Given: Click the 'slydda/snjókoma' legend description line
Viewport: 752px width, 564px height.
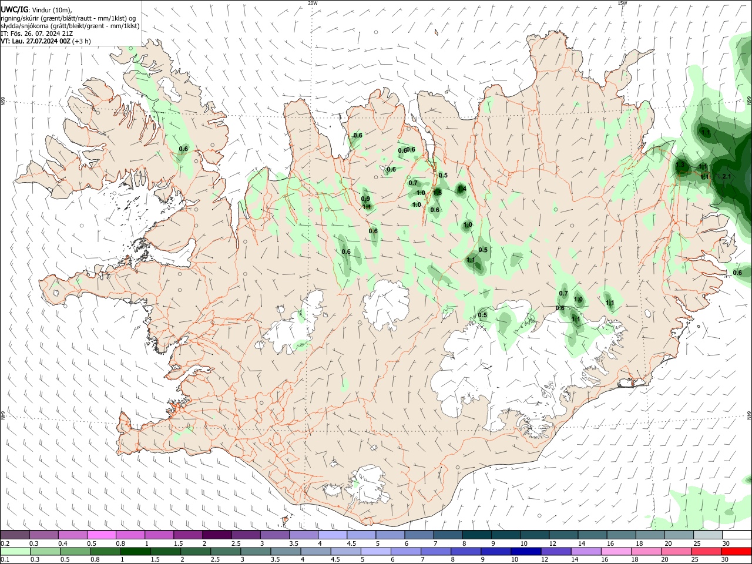Looking at the screenshot, I should 70,26.
